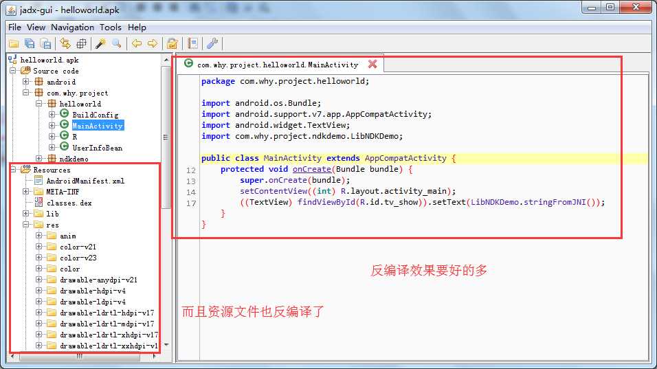Click line number 12 in the gutter

click(191, 170)
